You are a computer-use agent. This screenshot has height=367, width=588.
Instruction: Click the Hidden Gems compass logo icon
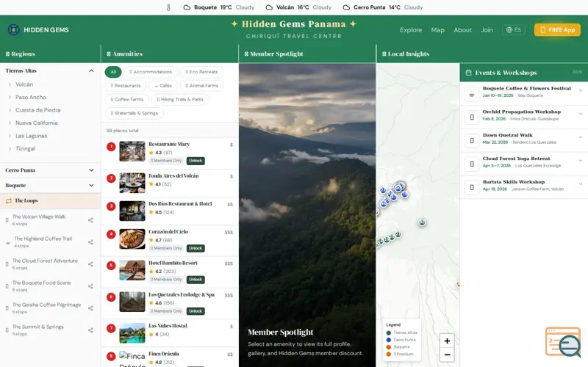click(x=13, y=29)
